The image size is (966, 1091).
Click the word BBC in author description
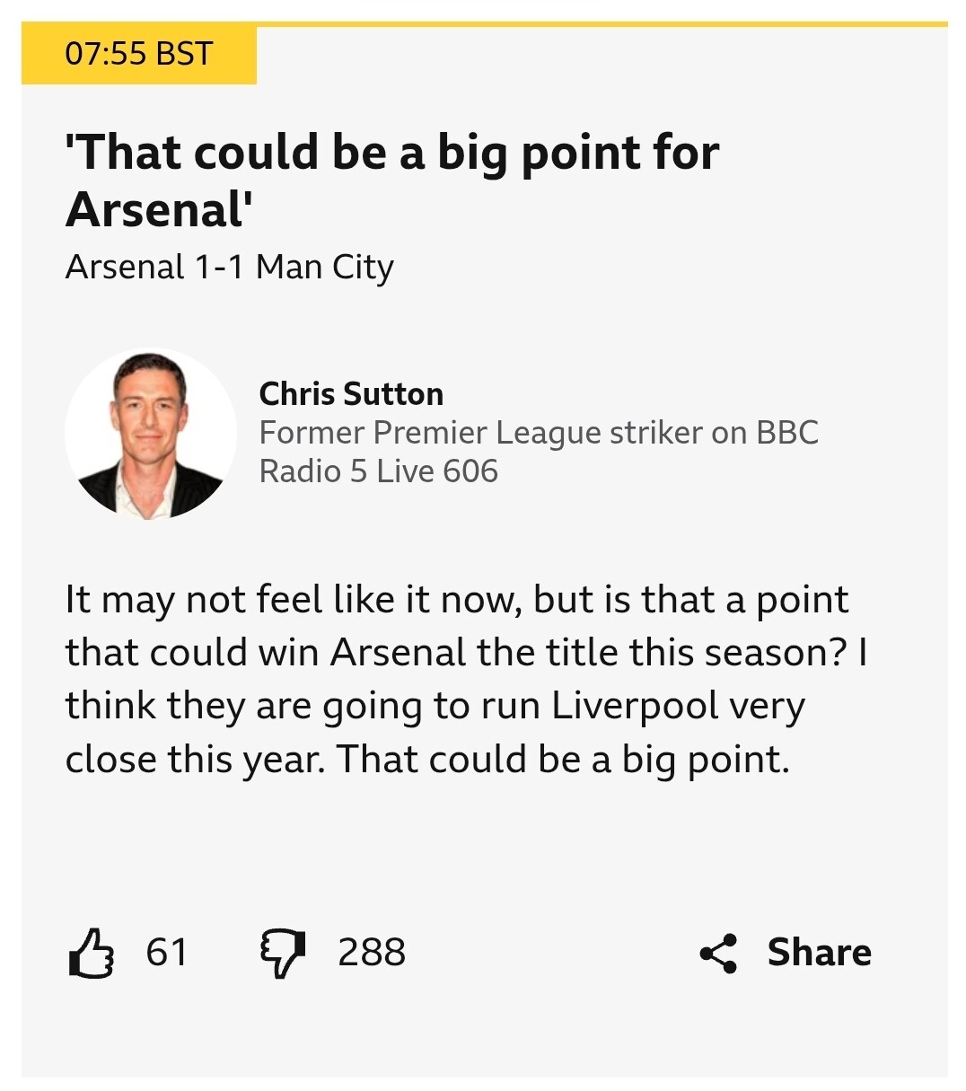coord(787,433)
